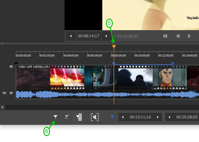Image resolution: width=199 pixels, height=142 pixels.
Task: Click ruler label 00:10:00;00
Action: (x=142, y=56)
